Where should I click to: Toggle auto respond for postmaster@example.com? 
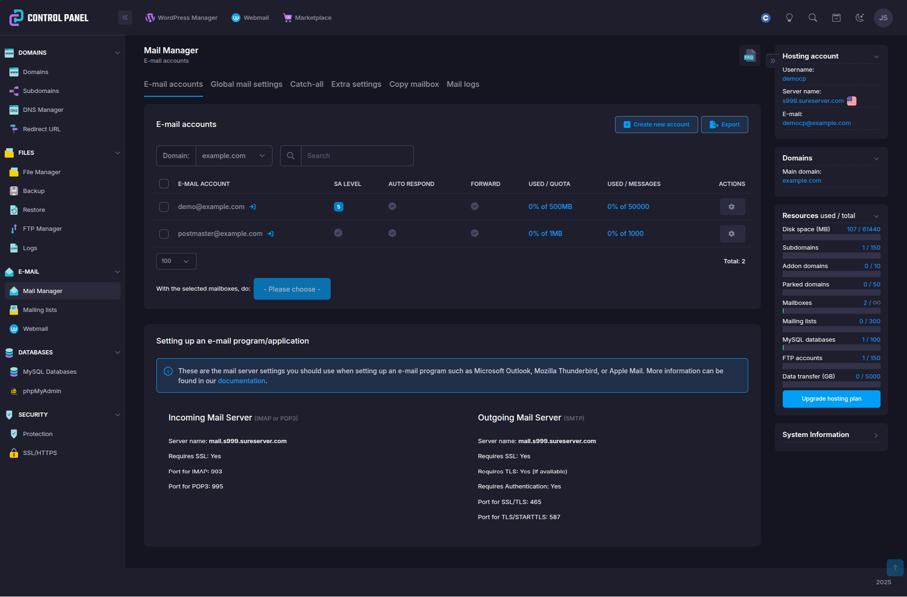tap(392, 233)
